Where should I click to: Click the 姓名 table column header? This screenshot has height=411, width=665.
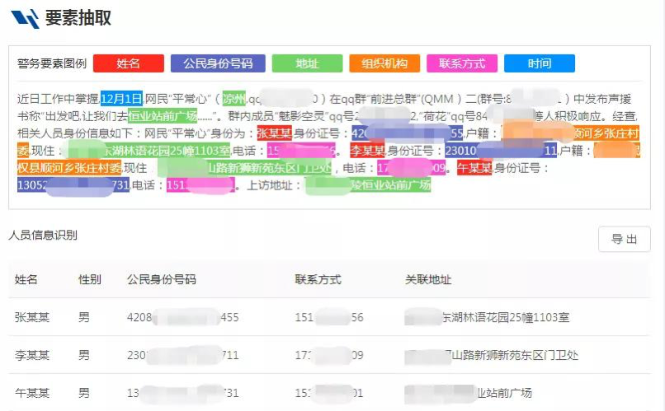(x=26, y=280)
